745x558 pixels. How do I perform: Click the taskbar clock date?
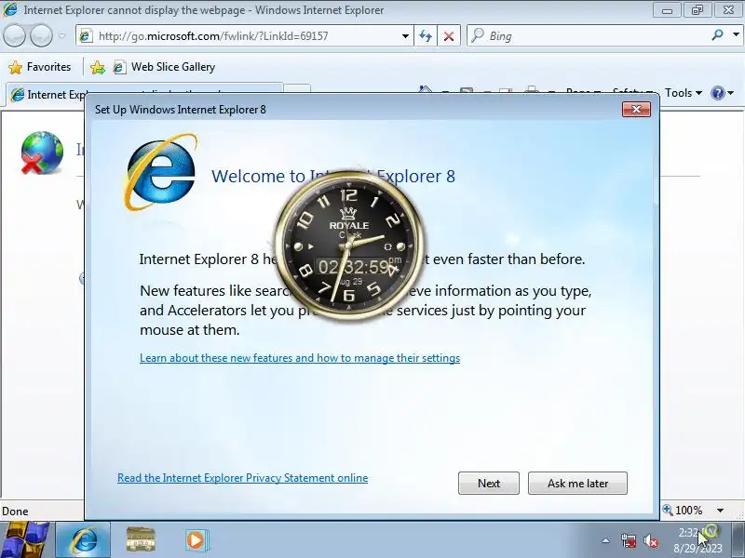coord(698,549)
